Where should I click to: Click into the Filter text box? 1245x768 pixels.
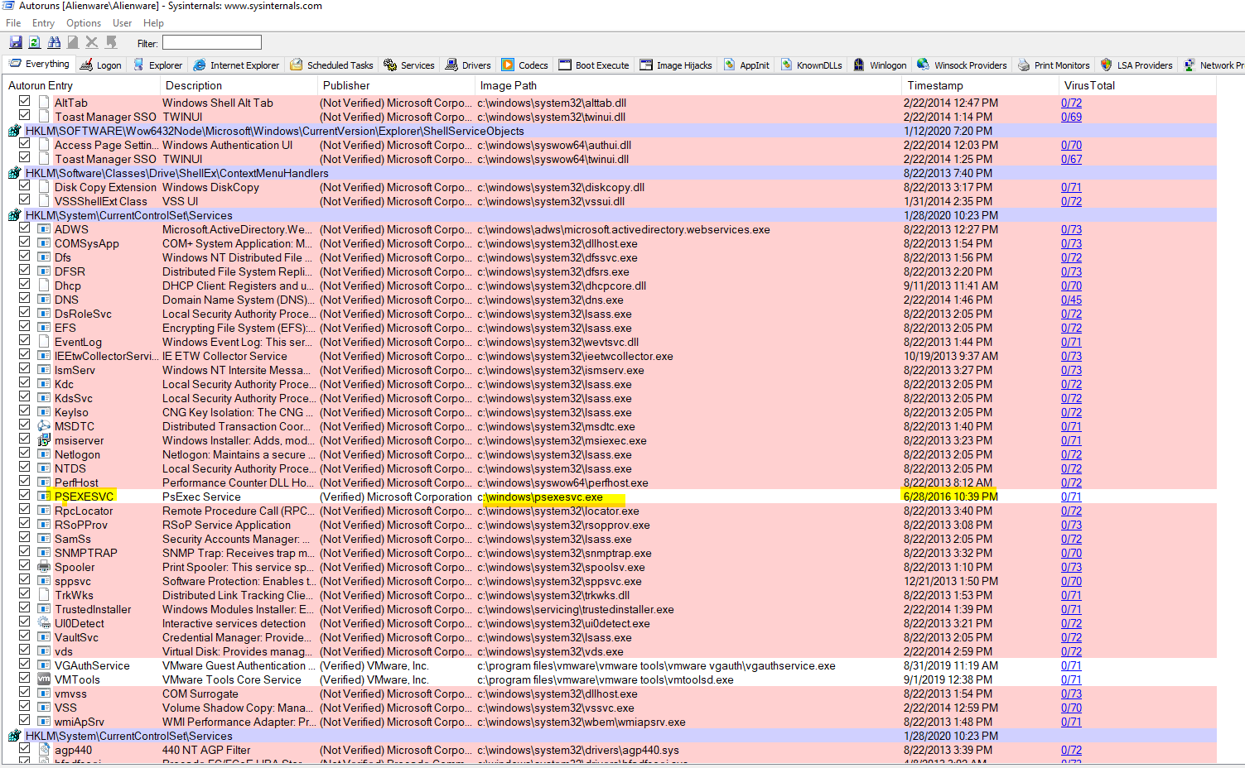[212, 42]
